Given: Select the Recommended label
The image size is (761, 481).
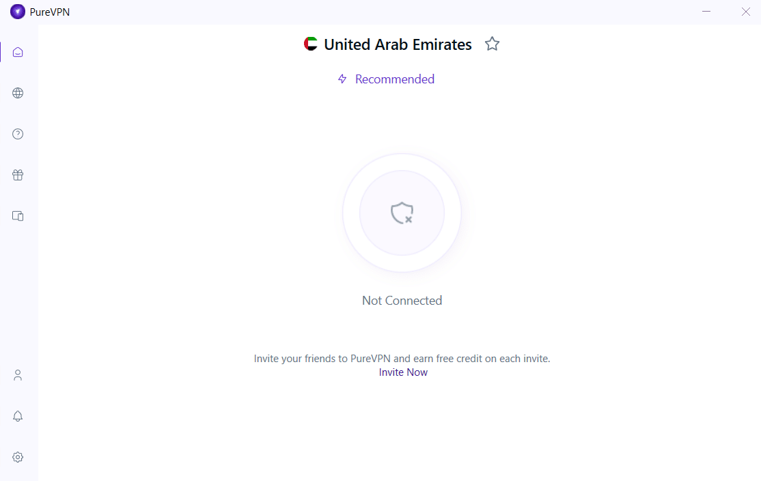Looking at the screenshot, I should (x=395, y=79).
